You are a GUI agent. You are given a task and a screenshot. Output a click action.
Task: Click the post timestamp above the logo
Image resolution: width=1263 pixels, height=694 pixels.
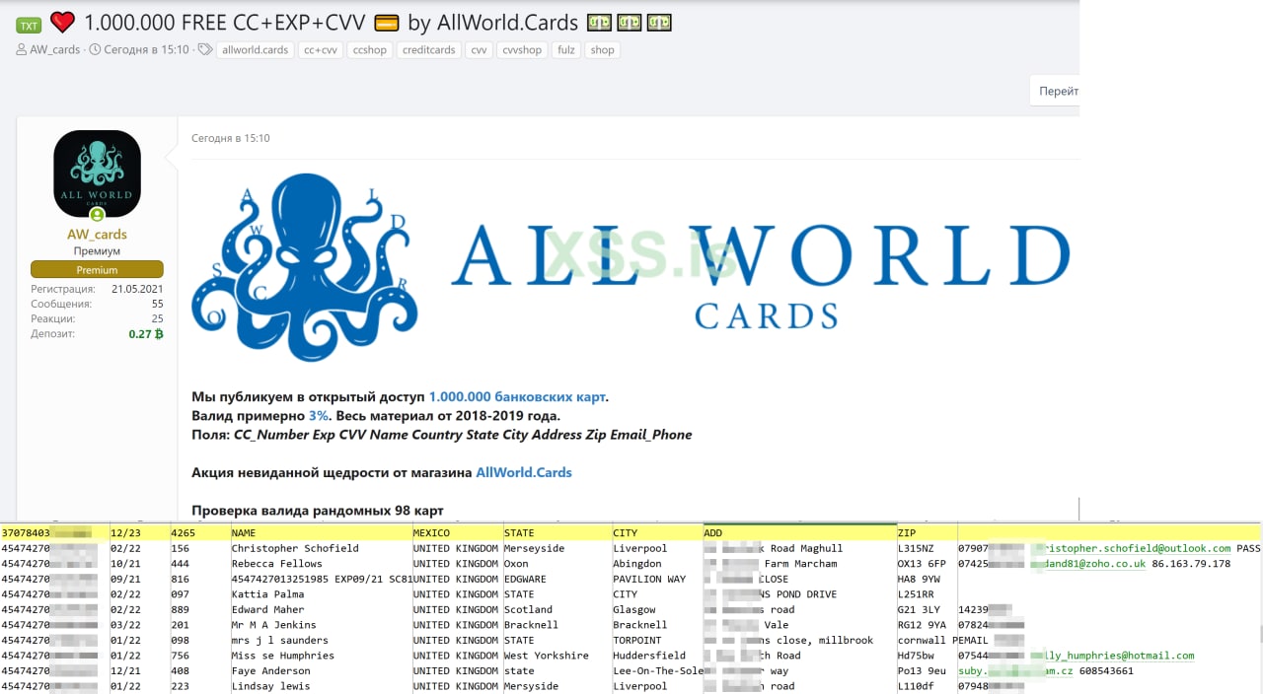tap(231, 138)
